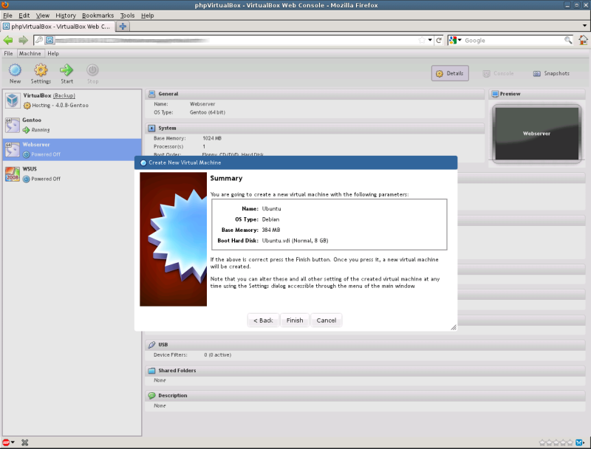The height and width of the screenshot is (449, 591).
Task: Select the WSUS Windows 2008 VM icon
Action: pos(12,174)
